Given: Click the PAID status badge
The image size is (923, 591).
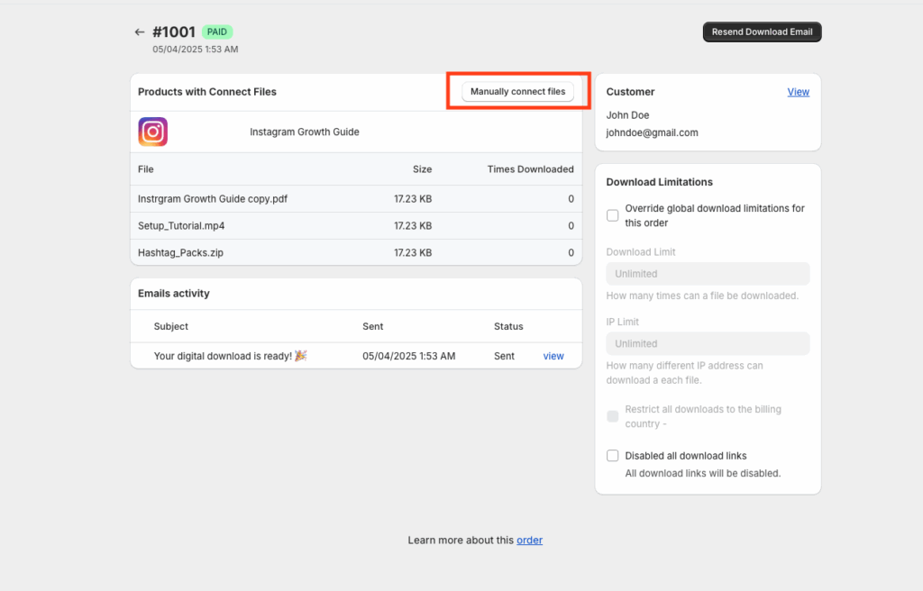Looking at the screenshot, I should [x=217, y=32].
